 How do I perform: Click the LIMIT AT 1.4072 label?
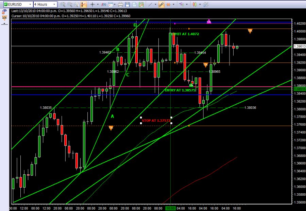[x=186, y=34]
